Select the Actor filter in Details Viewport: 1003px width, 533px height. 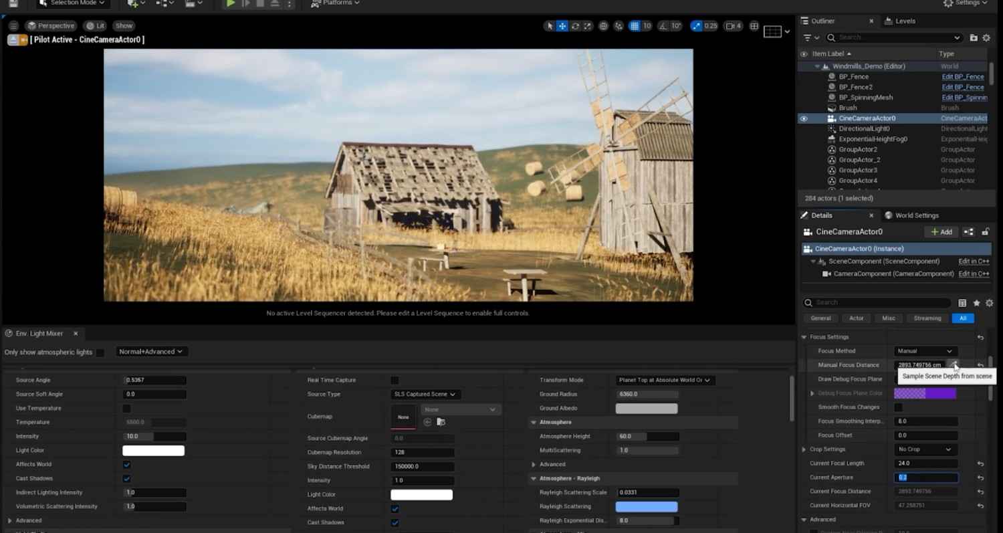pos(856,318)
